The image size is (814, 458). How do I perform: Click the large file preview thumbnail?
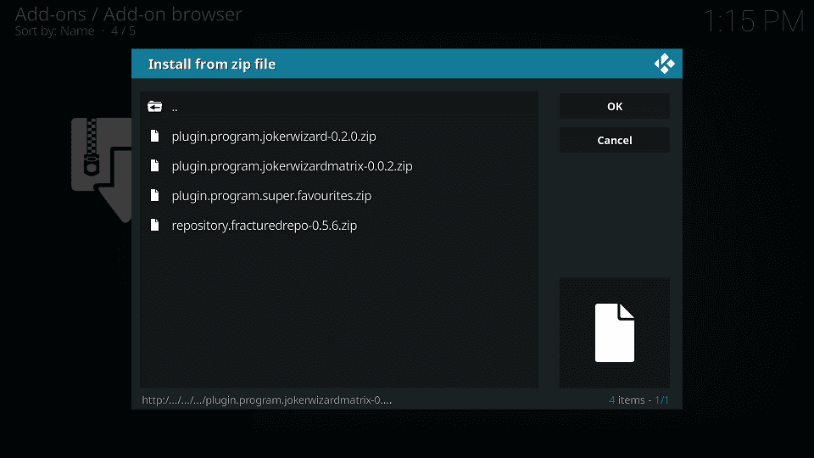[615, 332]
